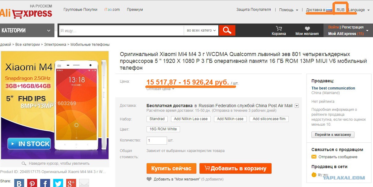Click Добавить в корзину button
The height and width of the screenshot is (187, 373).
point(235,168)
